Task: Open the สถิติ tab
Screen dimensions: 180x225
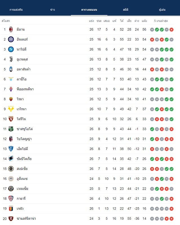Action: (x=126, y=10)
